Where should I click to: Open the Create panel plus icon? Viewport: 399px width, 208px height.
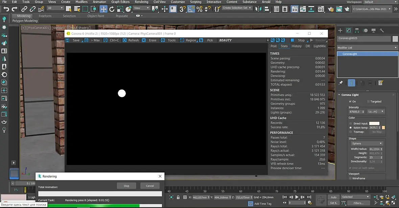click(x=340, y=30)
